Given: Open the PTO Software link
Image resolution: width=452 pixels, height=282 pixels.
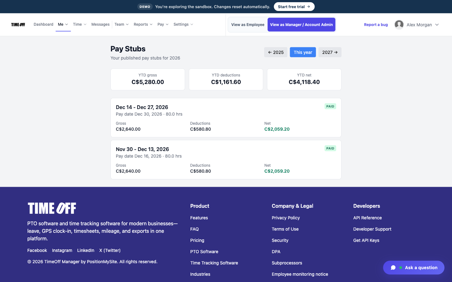Looking at the screenshot, I should (204, 252).
